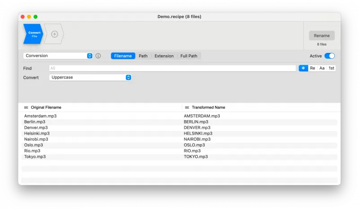
Task: Open the Conversion action dropdown
Action: click(58, 56)
